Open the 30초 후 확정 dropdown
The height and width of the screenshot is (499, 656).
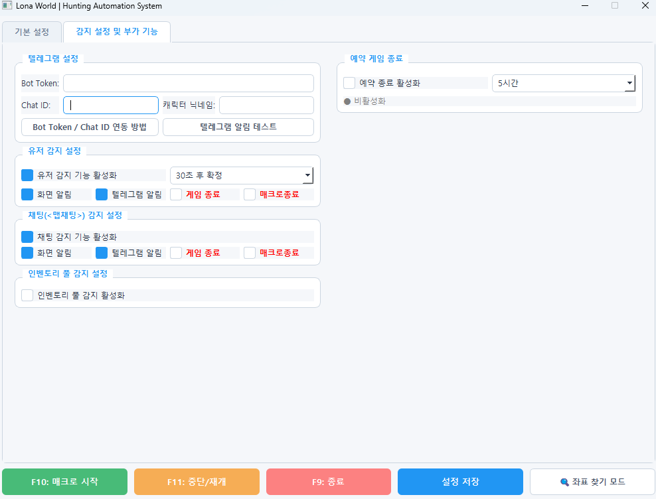click(242, 175)
